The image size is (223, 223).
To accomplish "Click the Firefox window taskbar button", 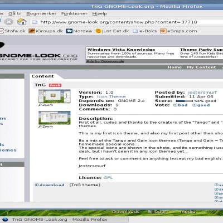I will [x=64, y=220].
